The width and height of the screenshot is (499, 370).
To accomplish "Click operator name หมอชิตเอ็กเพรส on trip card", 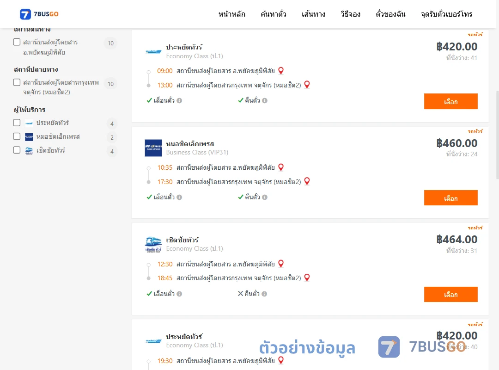I will pyautogui.click(x=190, y=144).
